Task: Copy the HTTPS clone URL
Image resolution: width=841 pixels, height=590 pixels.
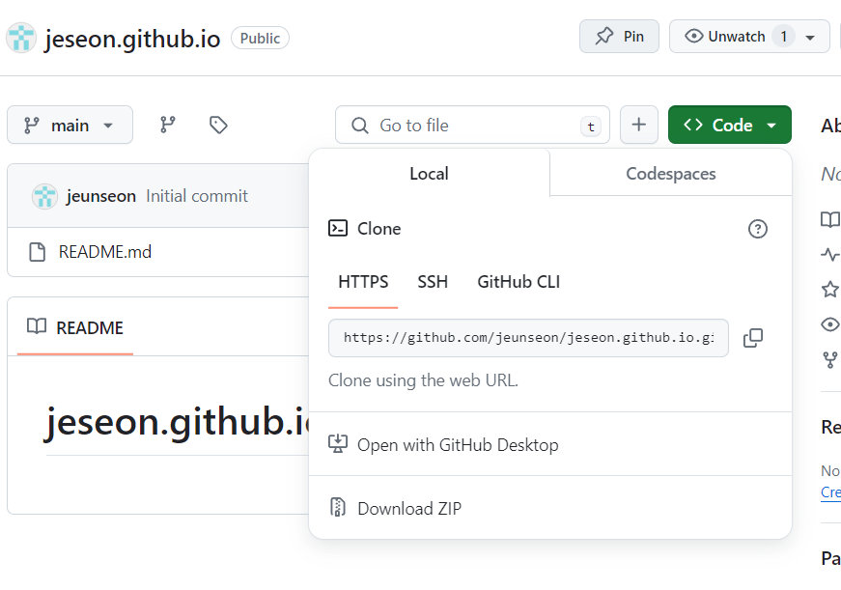Action: coord(753,337)
